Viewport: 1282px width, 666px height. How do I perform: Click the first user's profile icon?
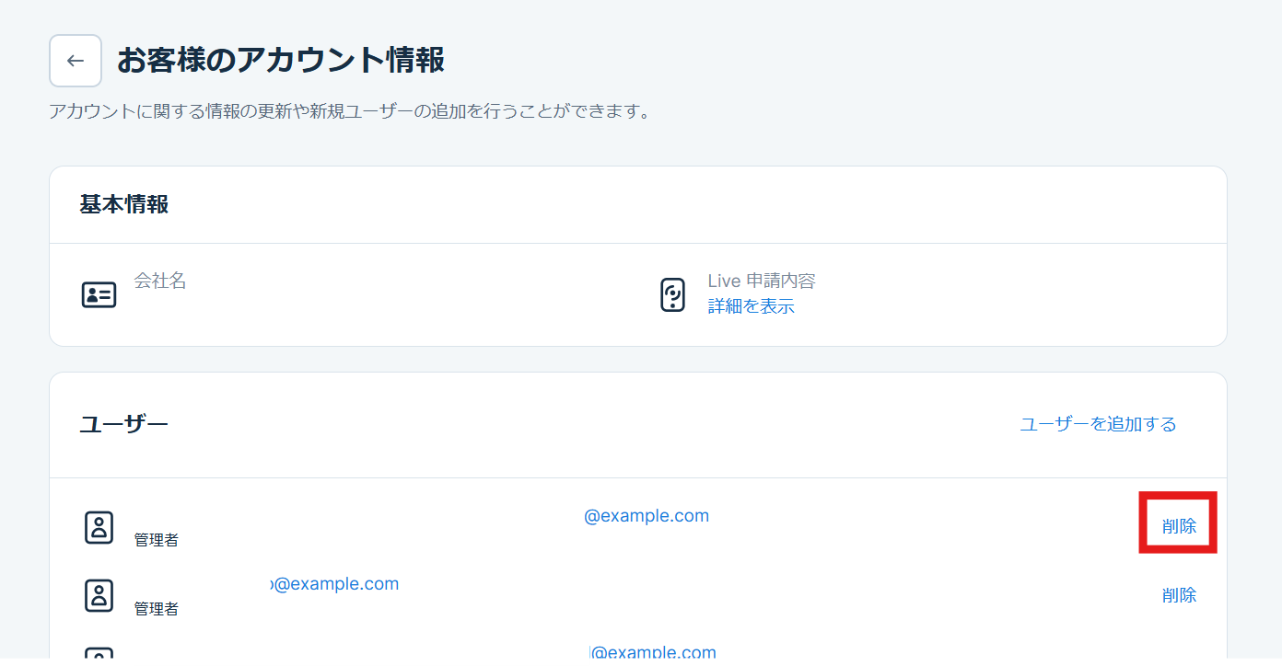coord(99,528)
